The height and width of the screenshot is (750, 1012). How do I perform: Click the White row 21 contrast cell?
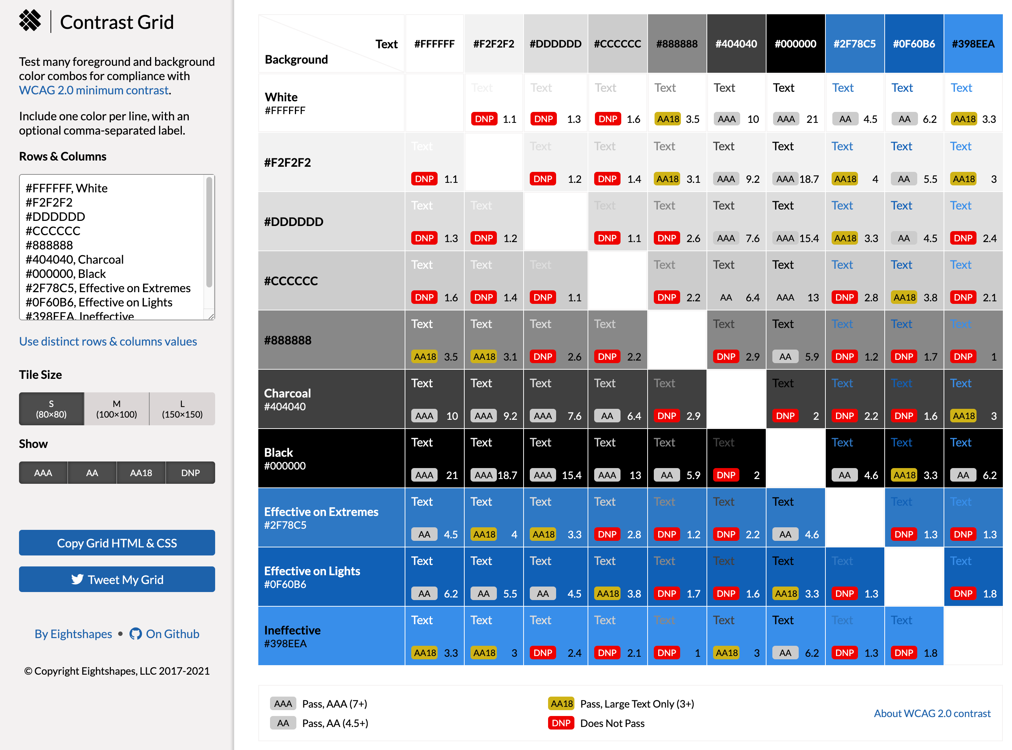795,103
